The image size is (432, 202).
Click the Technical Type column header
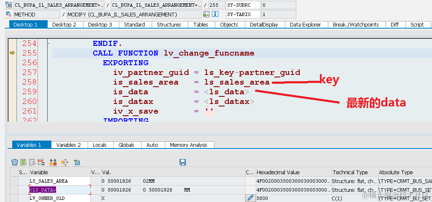355,172
